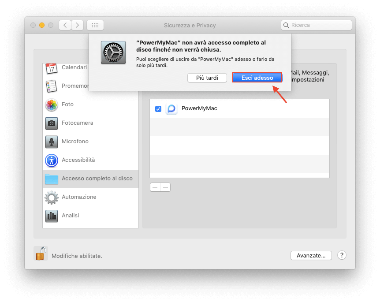Click the Promemoria list icon
Image resolution: width=380 pixels, height=302 pixels.
[52, 86]
